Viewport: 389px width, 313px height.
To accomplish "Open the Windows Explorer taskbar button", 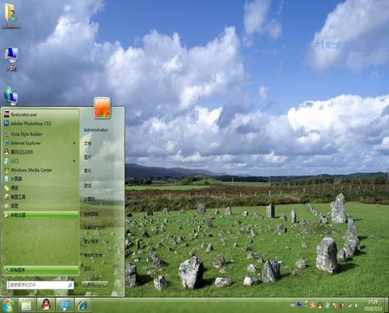I will pos(27,305).
